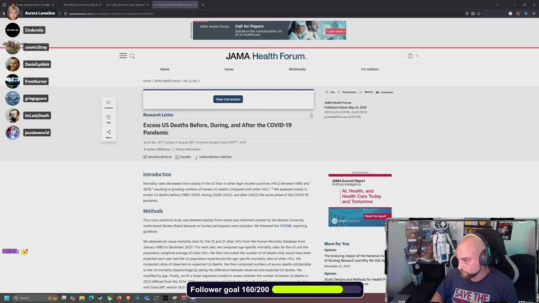
Task: Open Supplemental Content
Action: coord(213,157)
